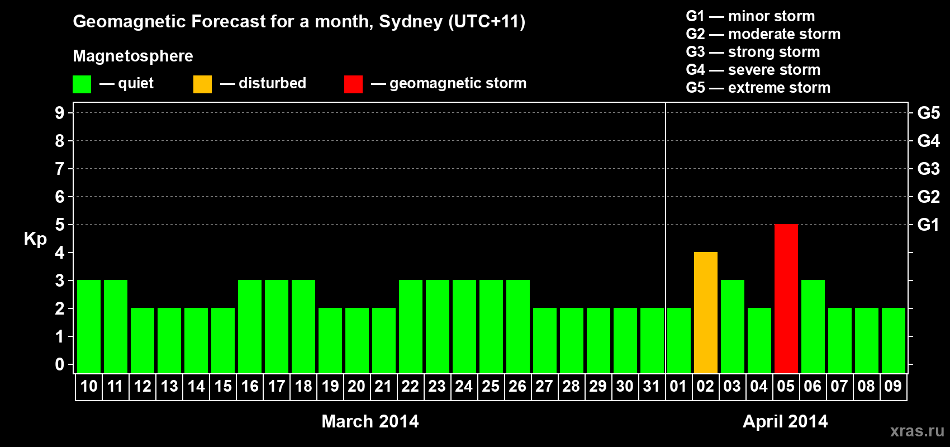Viewport: 950px width, 447px height.
Task: Click the '— disturbed' legend label
Action: (x=263, y=83)
